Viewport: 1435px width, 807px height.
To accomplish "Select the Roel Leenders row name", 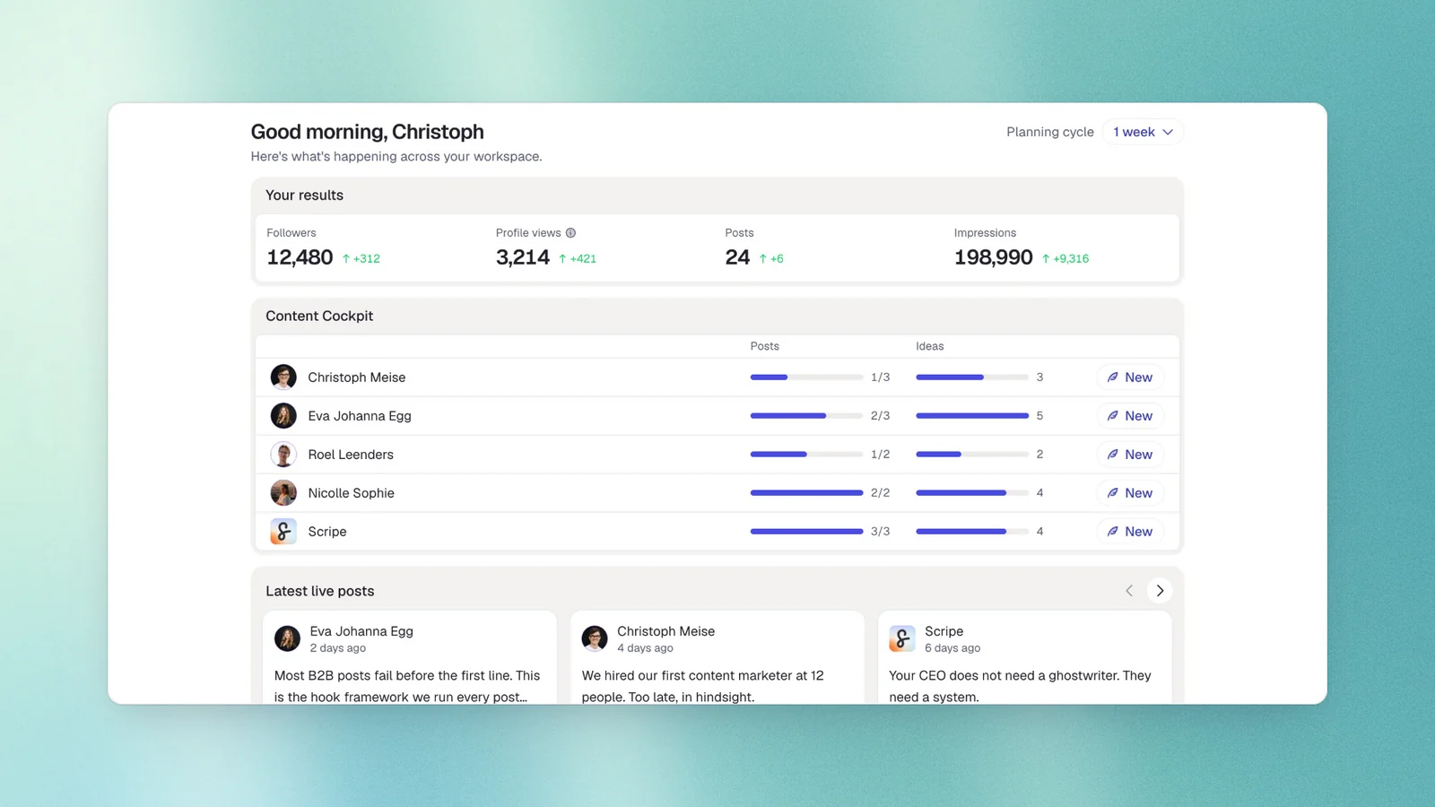I will click(x=351, y=455).
